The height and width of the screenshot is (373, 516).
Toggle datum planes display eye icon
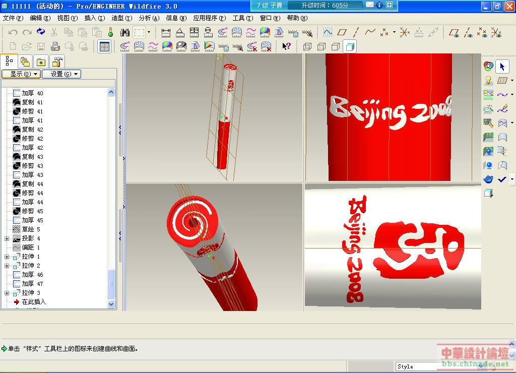454,32
